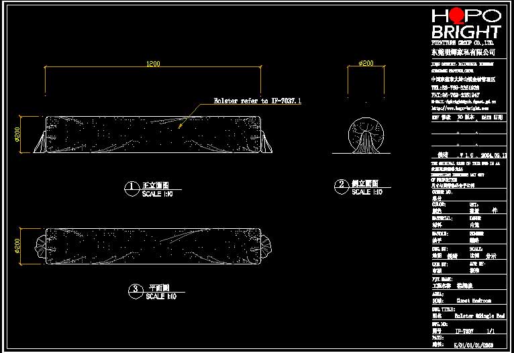
Task: Click the vertical ø200 dimension beside front elevation
Action: click(17, 134)
